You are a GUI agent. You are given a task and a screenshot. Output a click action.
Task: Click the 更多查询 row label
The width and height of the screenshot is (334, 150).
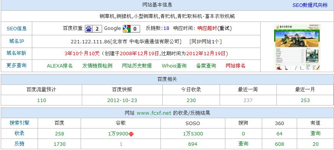[x=17, y=65]
